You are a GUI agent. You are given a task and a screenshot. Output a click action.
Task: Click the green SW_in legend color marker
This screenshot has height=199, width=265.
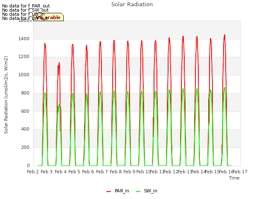[138, 192]
